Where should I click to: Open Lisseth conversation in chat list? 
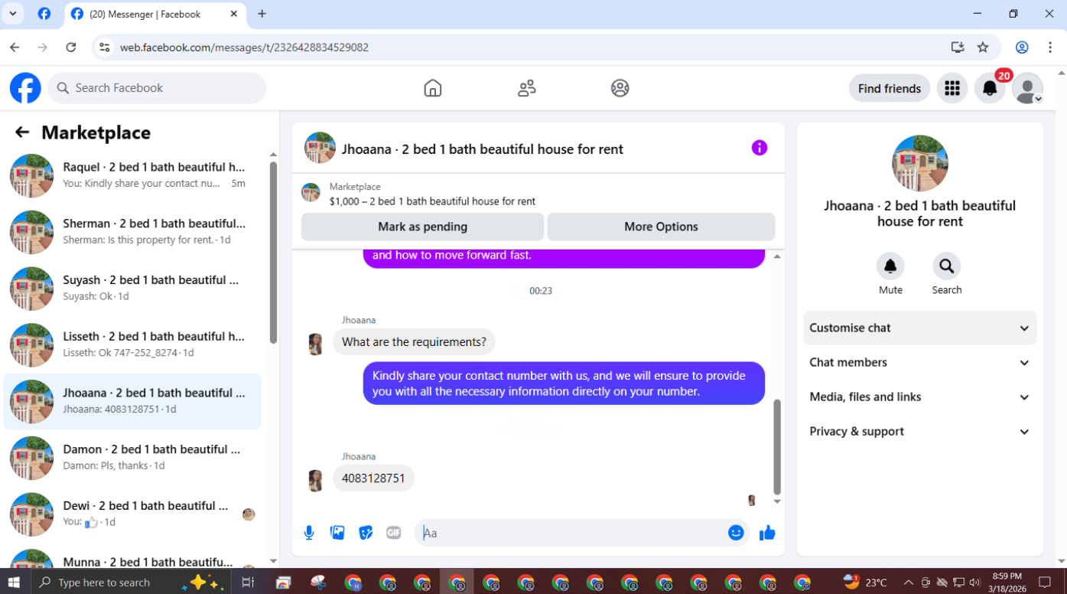tap(132, 345)
